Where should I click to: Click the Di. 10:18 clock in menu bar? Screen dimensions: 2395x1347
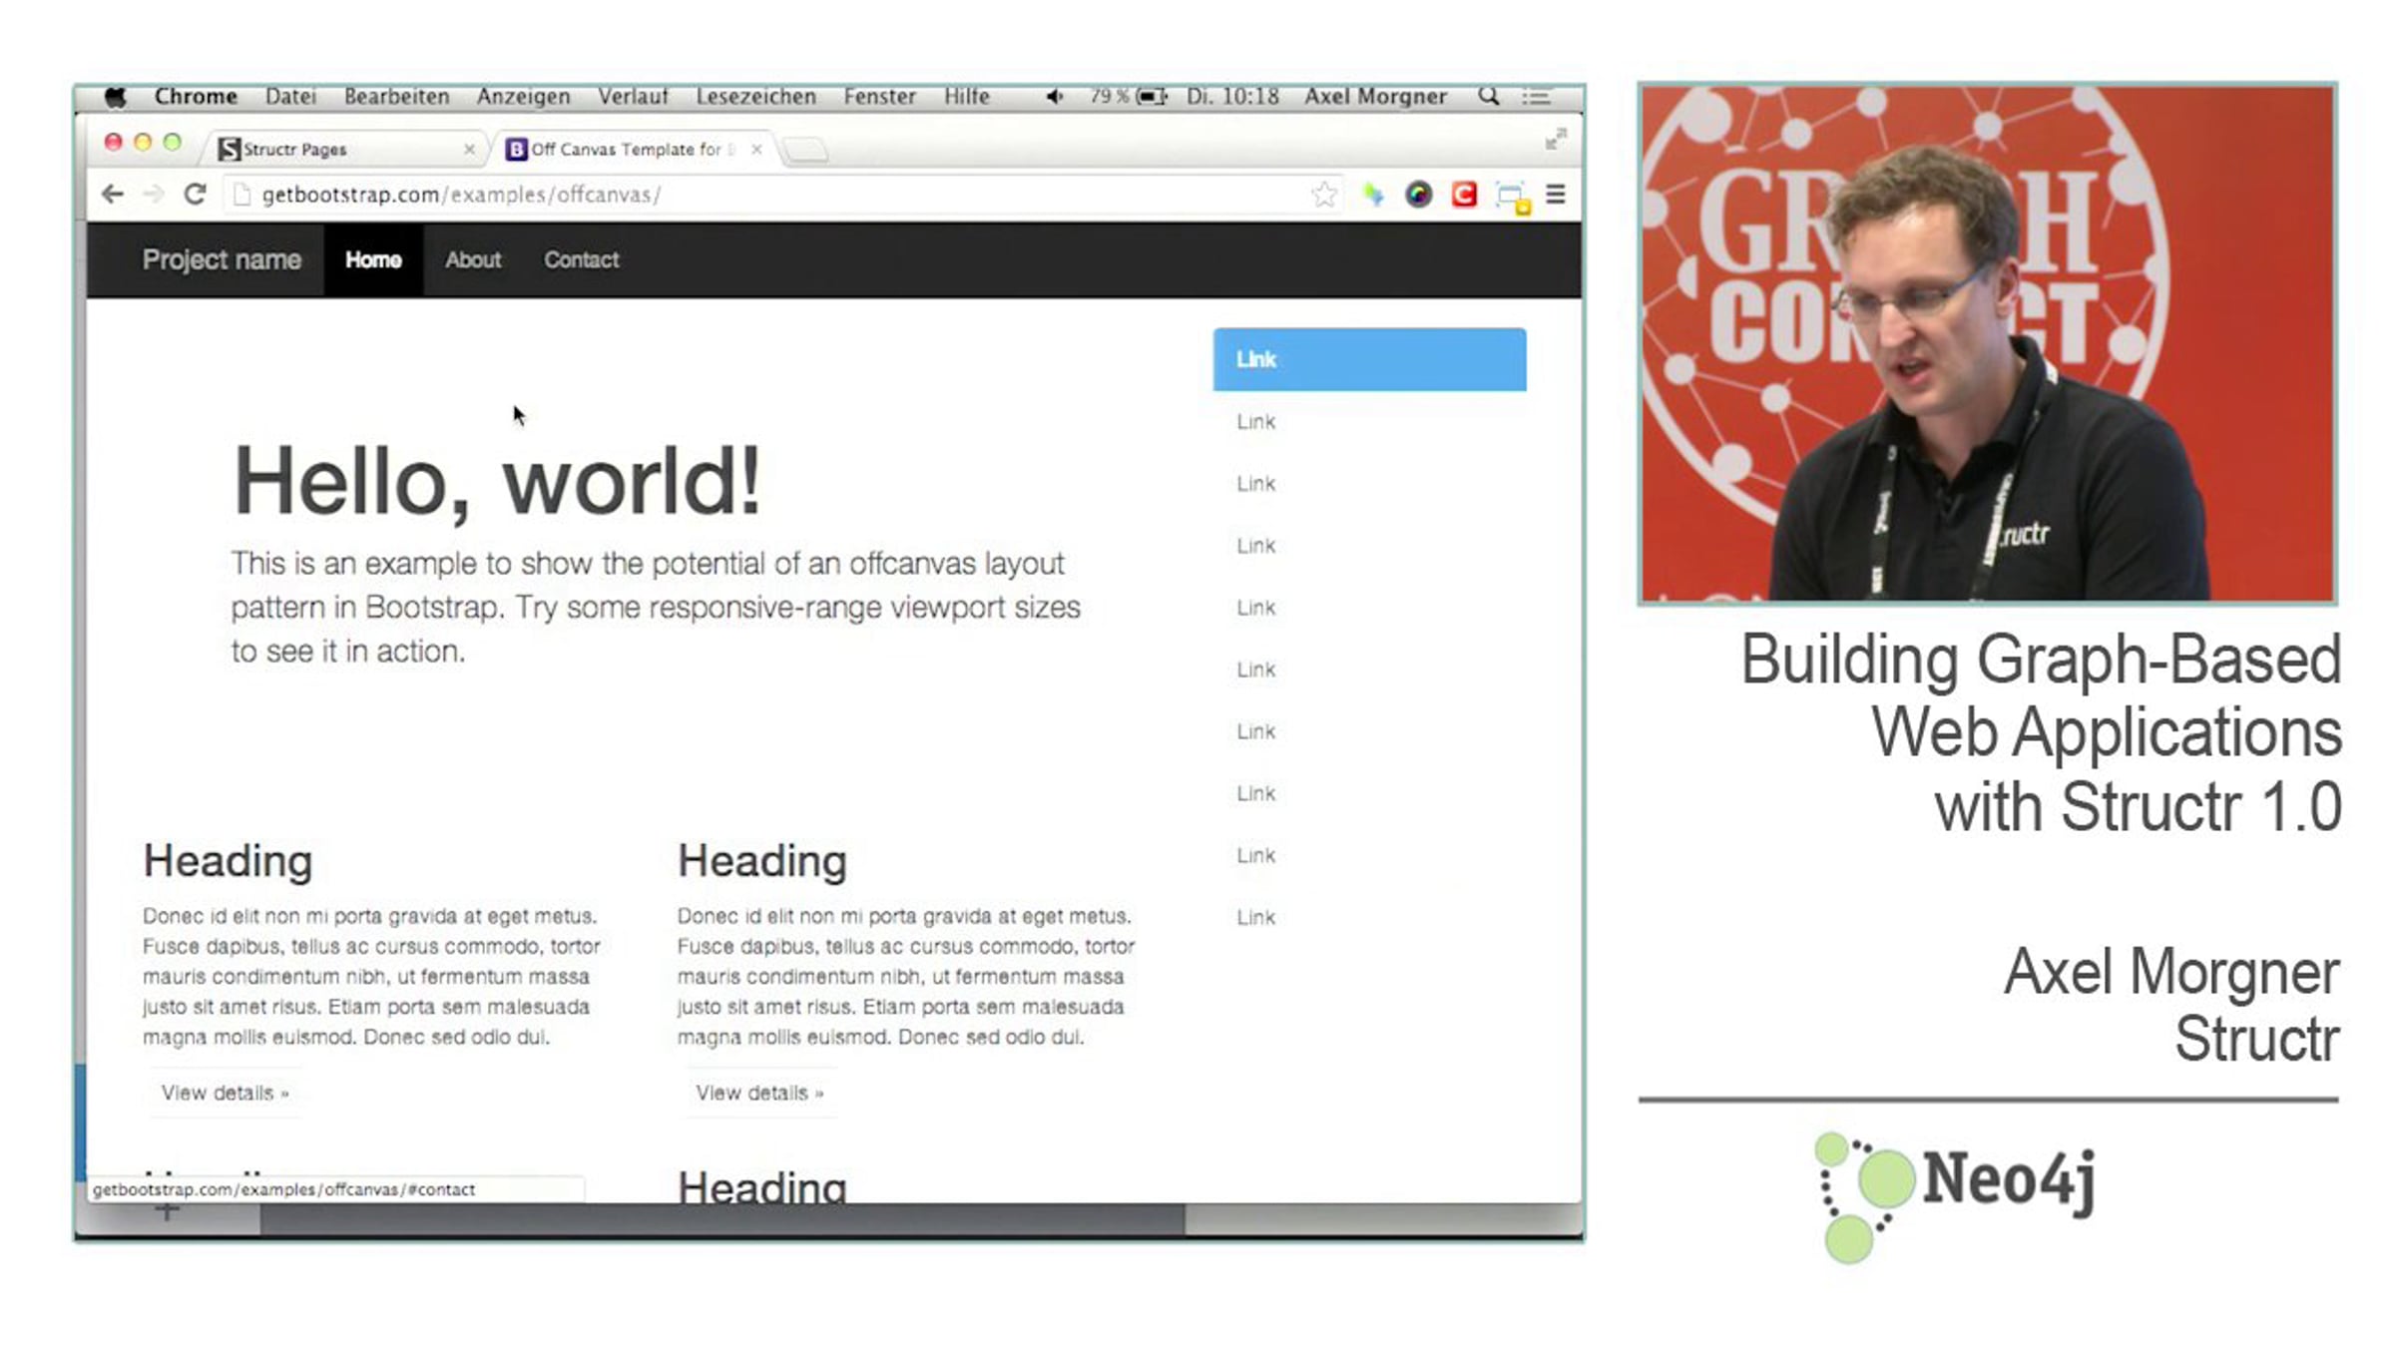[x=1232, y=97]
